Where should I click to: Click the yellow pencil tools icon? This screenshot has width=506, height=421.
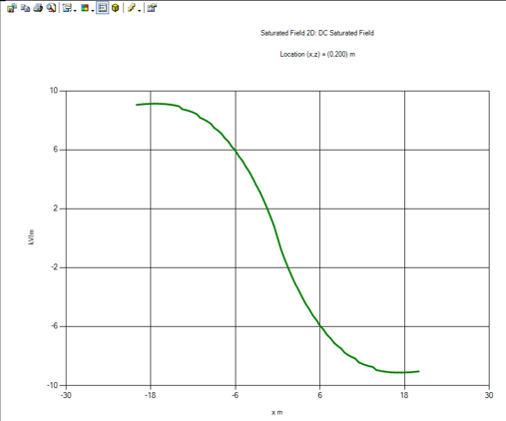pos(132,8)
